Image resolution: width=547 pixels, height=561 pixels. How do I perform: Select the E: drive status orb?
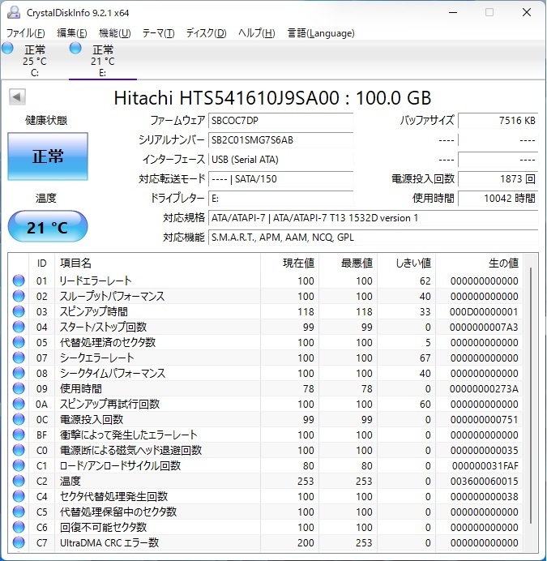(75, 48)
